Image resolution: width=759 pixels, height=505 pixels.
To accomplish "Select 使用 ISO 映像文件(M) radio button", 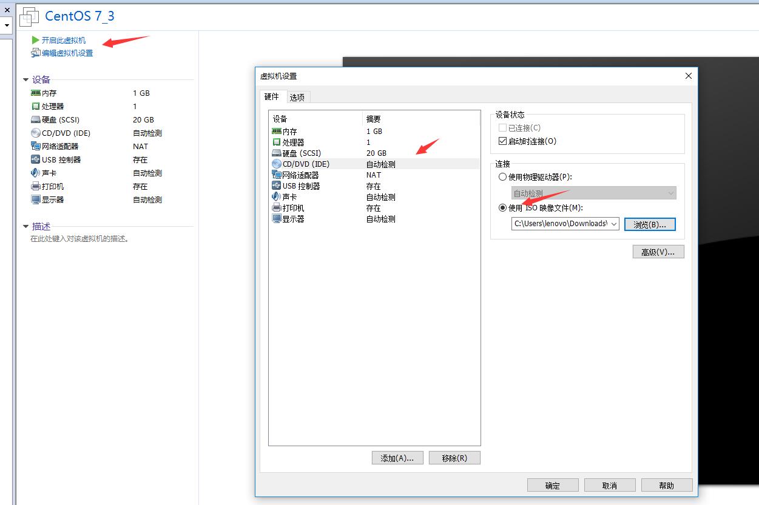I will [x=502, y=208].
